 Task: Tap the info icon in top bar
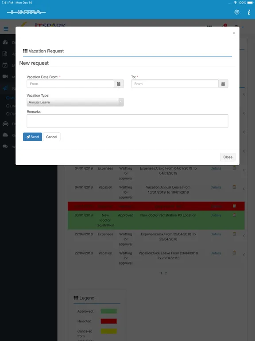coord(249,12)
